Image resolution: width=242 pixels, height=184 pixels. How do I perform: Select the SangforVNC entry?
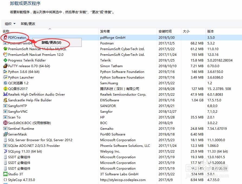[18, 112]
